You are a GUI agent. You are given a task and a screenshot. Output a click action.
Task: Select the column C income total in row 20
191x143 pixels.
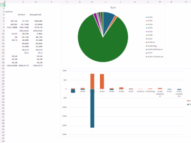[23, 66]
